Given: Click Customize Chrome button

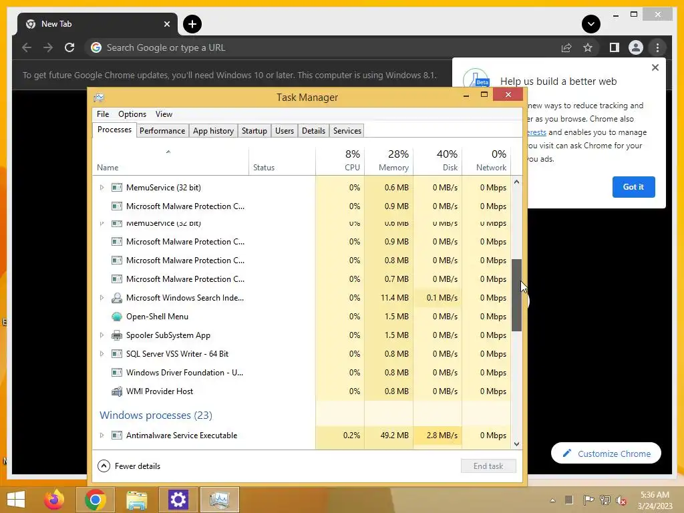Looking at the screenshot, I should point(606,454).
